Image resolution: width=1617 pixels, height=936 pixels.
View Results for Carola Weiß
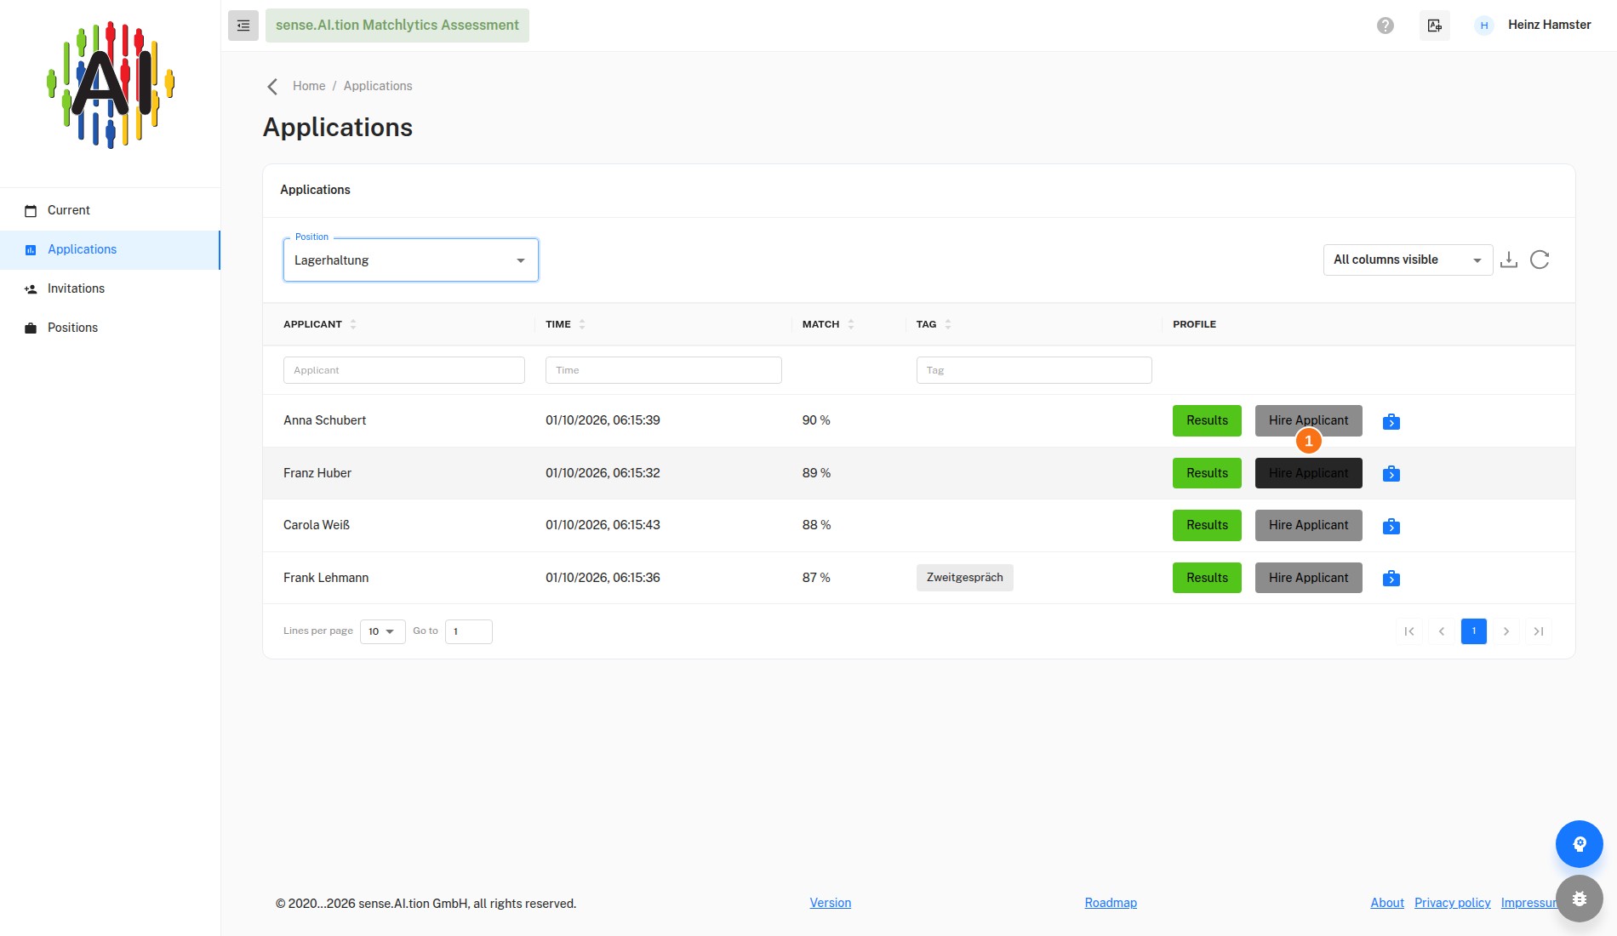click(x=1207, y=525)
